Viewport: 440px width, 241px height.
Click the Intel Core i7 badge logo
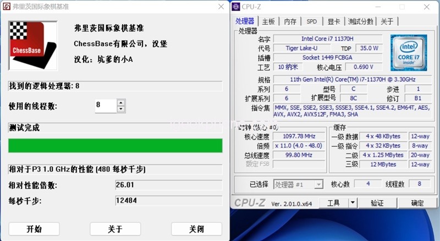409,52
